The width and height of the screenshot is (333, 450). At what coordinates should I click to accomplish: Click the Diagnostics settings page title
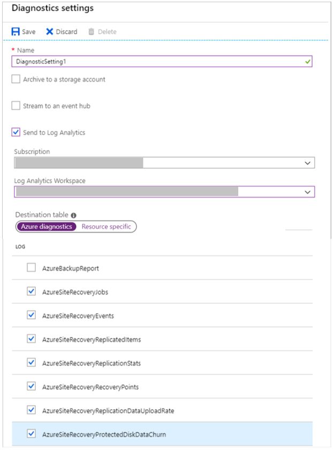pos(52,8)
